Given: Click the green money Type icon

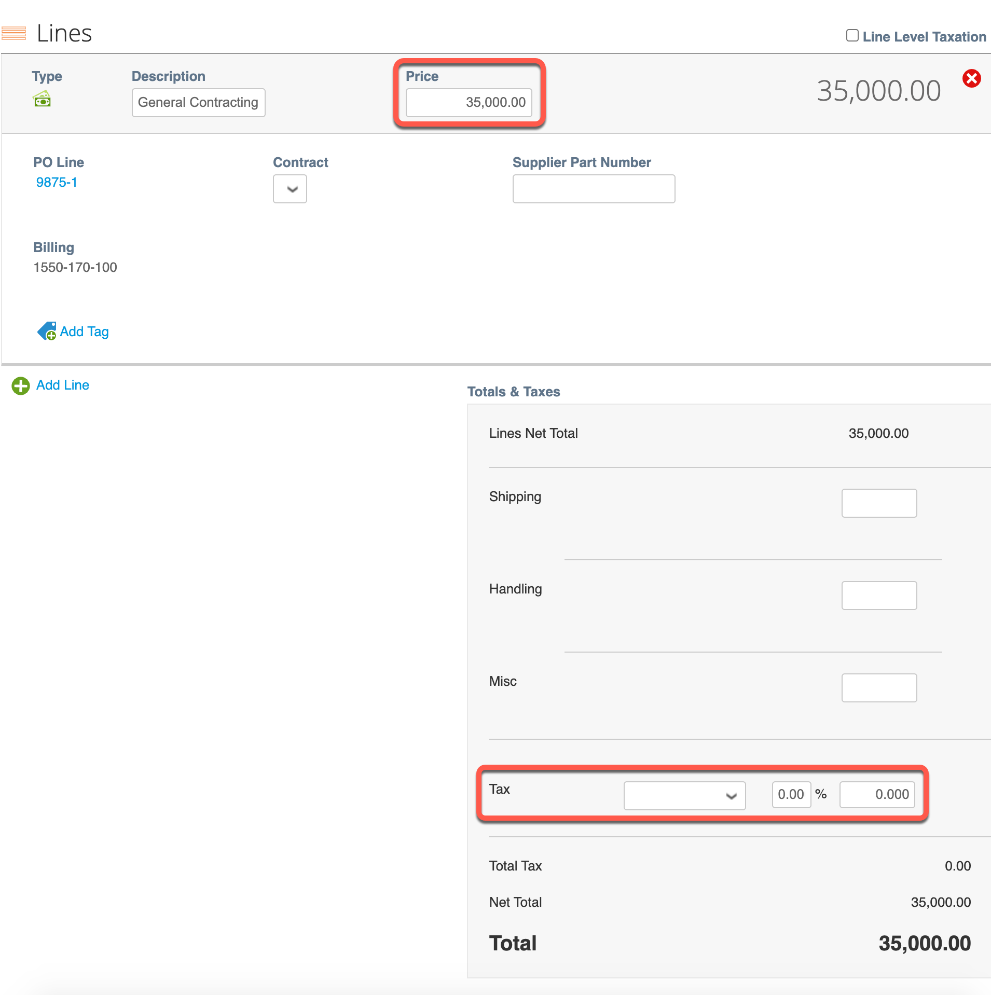Looking at the screenshot, I should coord(42,99).
